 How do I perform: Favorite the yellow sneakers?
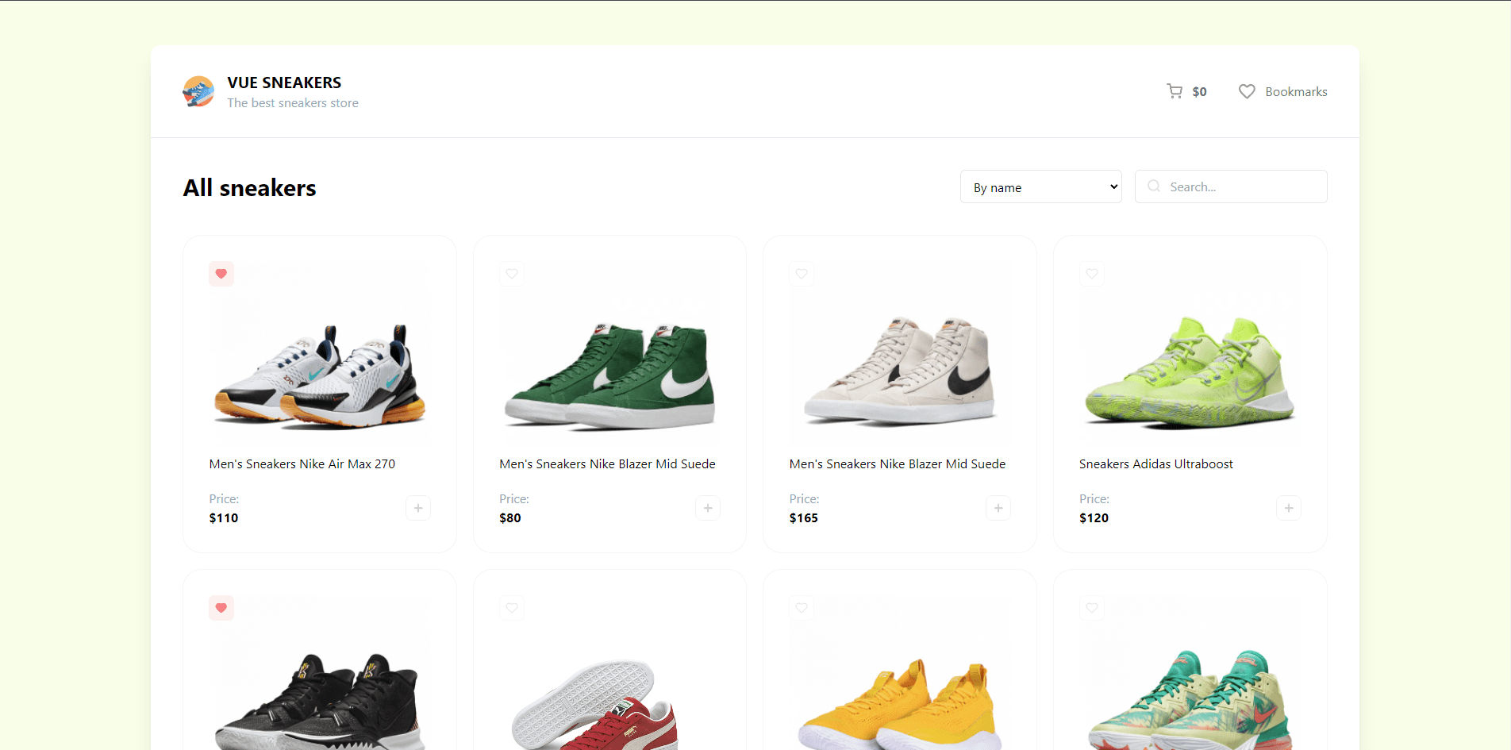coord(802,608)
